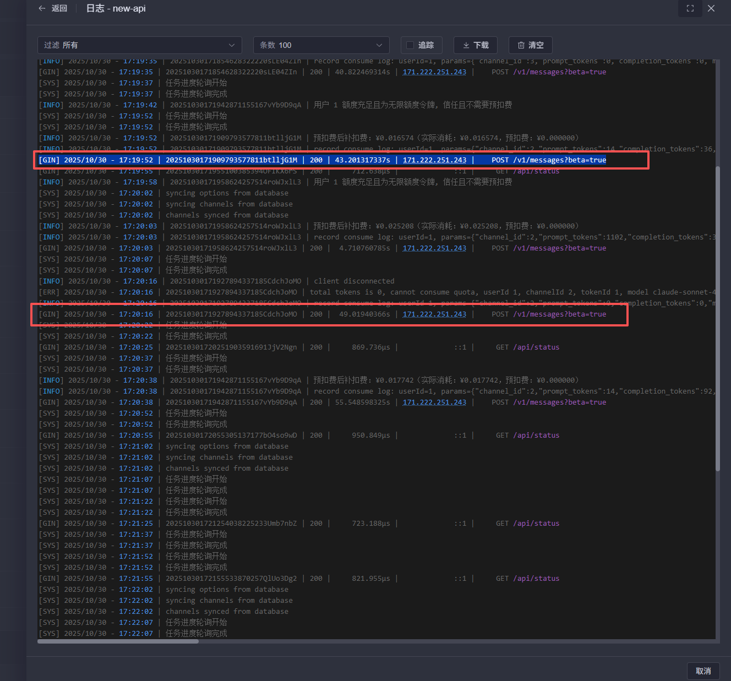Open IP link in the 17:19:35 GIN row
Screen dimensions: 731x681
[434, 72]
